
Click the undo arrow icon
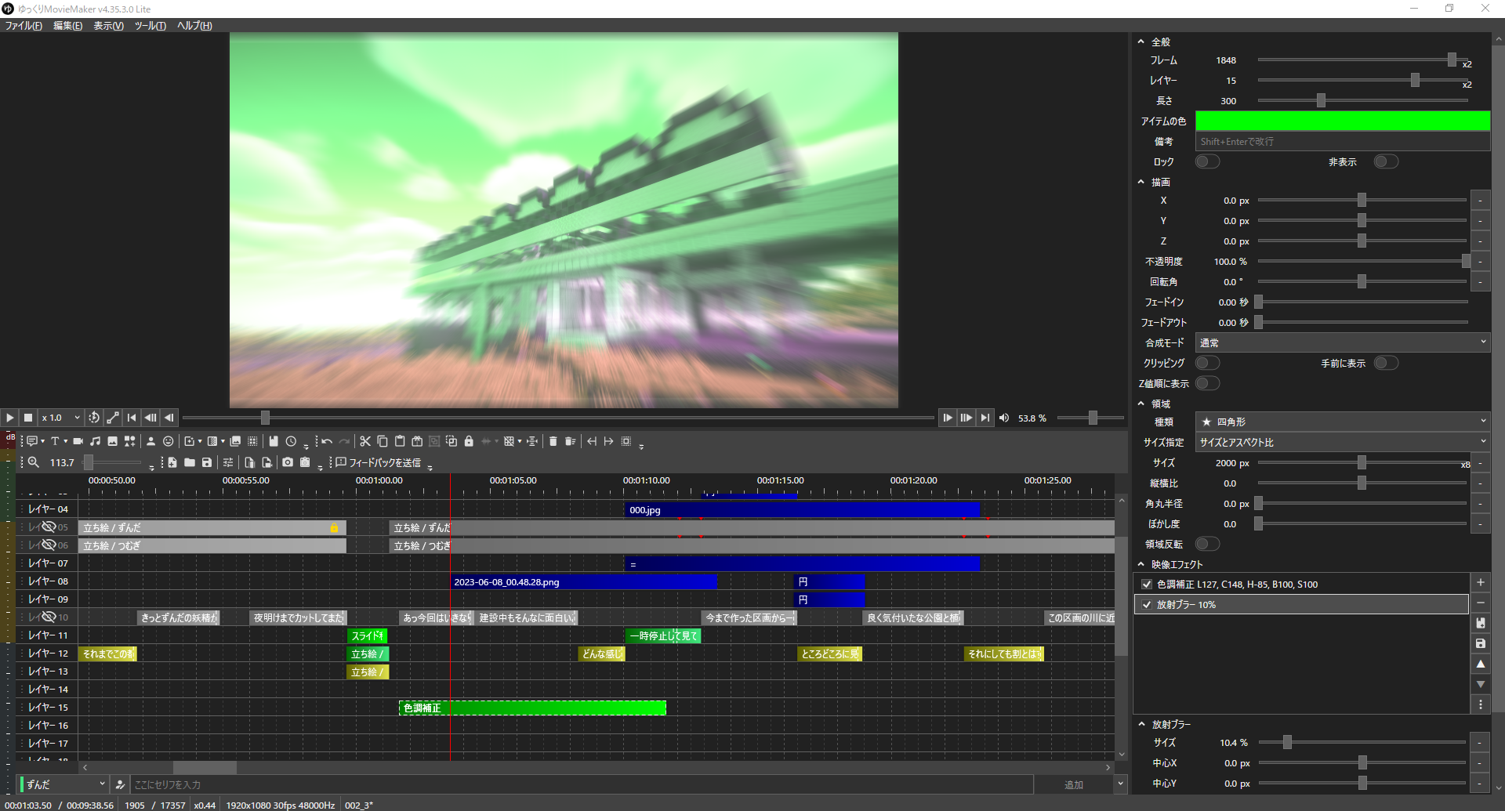(327, 441)
